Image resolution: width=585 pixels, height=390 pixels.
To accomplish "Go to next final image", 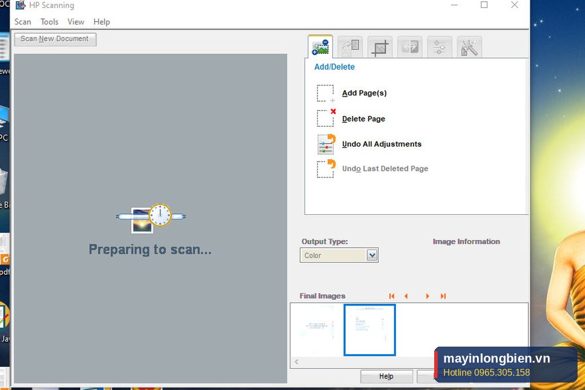I will coord(427,296).
